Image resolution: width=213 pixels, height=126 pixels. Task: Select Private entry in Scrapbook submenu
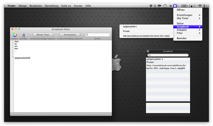point(126,31)
